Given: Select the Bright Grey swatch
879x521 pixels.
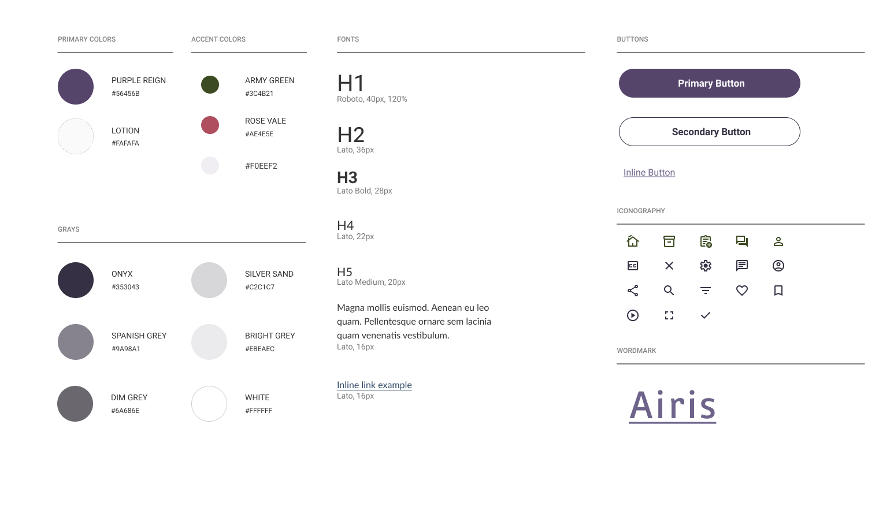Looking at the screenshot, I should pos(209,342).
